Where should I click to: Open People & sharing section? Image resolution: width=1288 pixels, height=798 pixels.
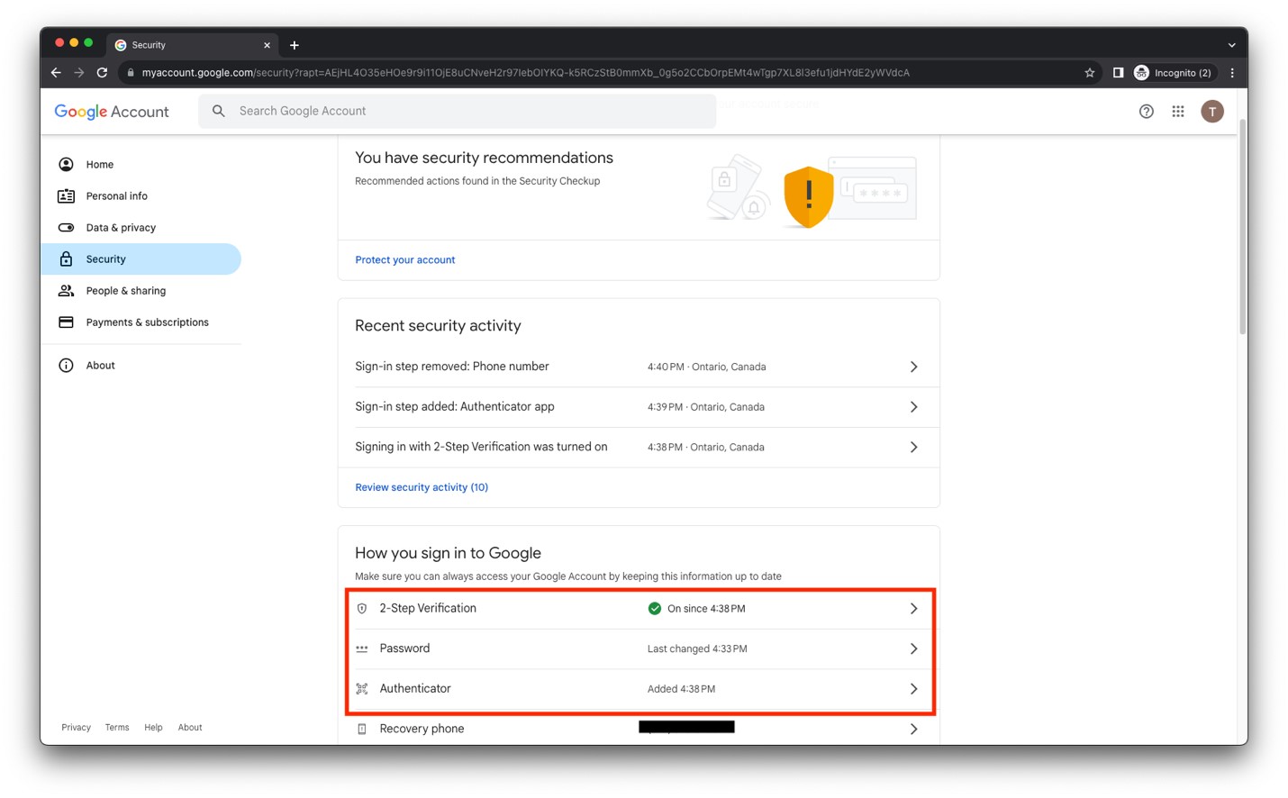coord(141,291)
